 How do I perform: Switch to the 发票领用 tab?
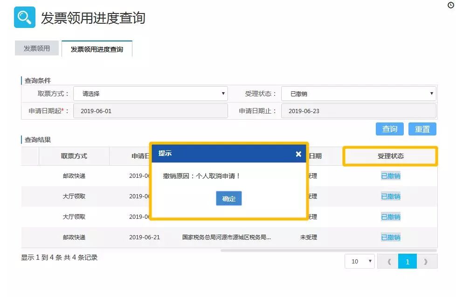37,48
